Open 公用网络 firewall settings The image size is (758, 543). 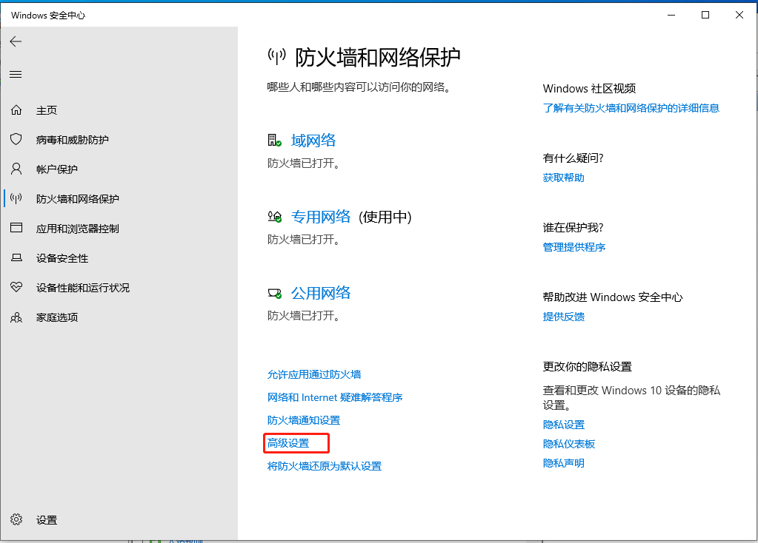pyautogui.click(x=321, y=293)
